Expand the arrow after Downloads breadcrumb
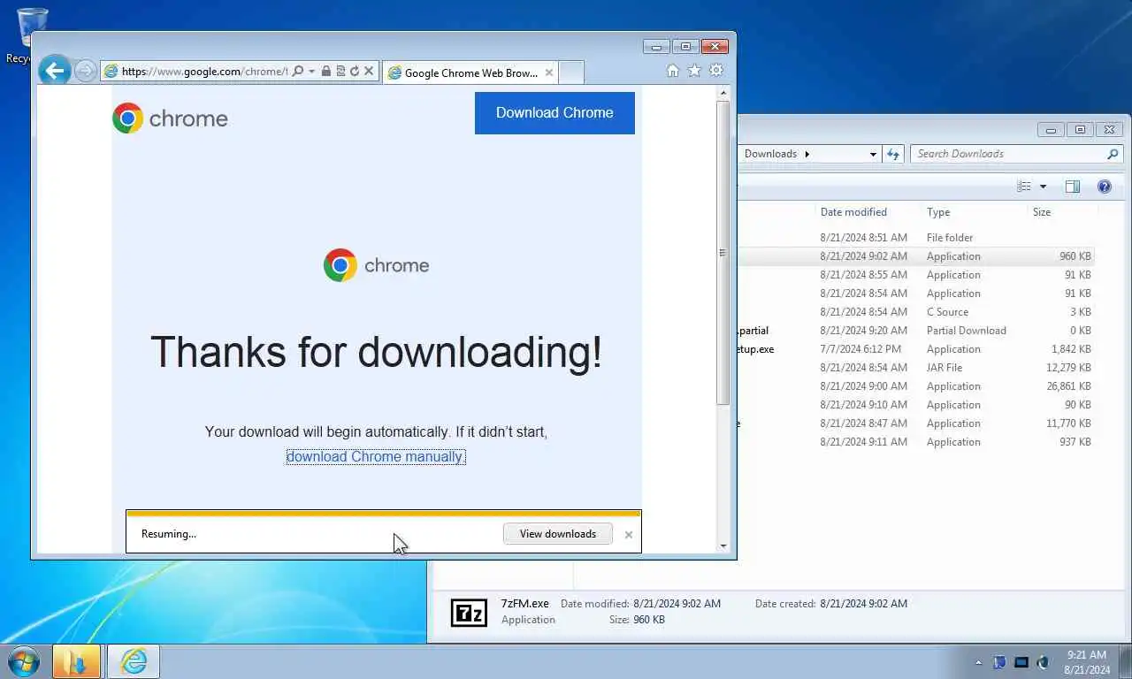The width and height of the screenshot is (1132, 679). [x=807, y=154]
